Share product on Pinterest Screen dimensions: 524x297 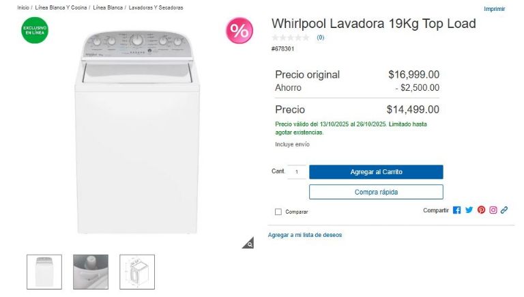click(481, 210)
